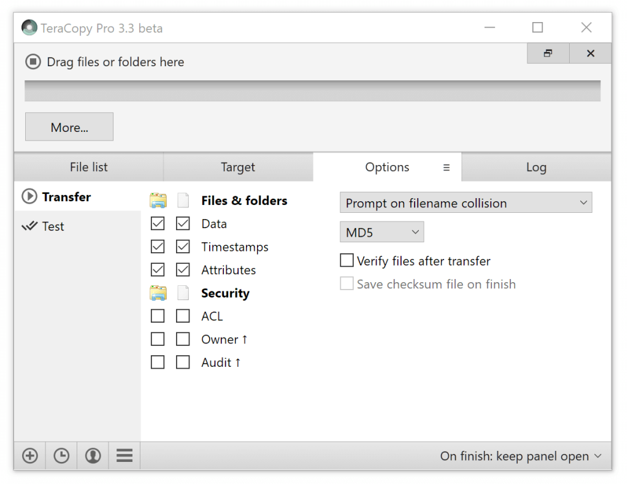This screenshot has width=628, height=484.
Task: Open the recent tasks history clock icon
Action: [x=61, y=456]
